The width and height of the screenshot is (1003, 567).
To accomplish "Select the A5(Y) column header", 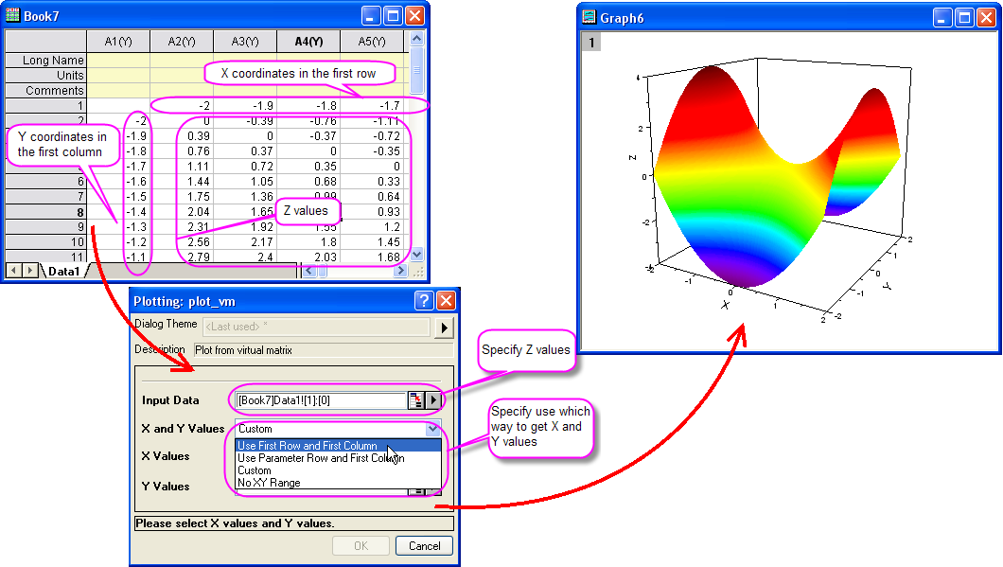I will coord(372,42).
